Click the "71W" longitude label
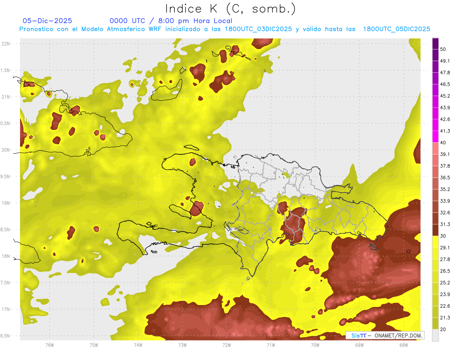The image size is (453, 350). click(x=271, y=345)
